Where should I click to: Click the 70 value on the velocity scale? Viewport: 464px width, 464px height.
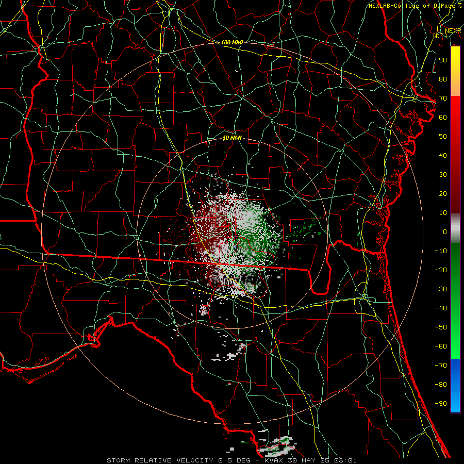443,98
